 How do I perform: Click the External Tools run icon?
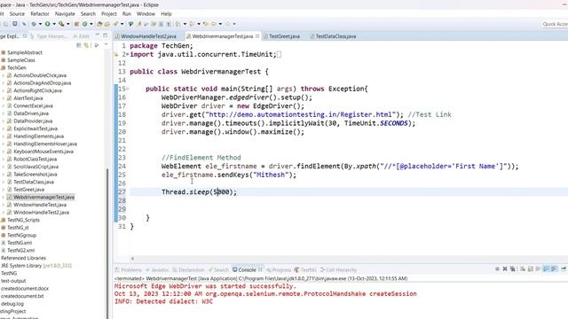(61, 24)
